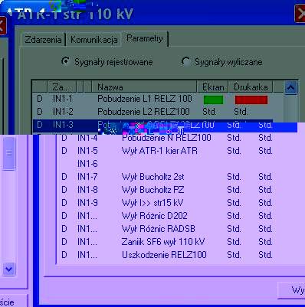
Task: Switch to the Komunikacja tab
Action: [93, 40]
